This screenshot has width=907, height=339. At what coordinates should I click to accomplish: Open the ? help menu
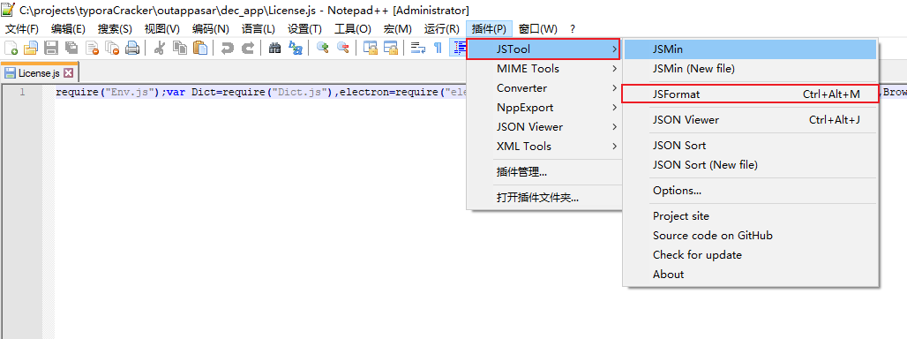click(x=573, y=29)
